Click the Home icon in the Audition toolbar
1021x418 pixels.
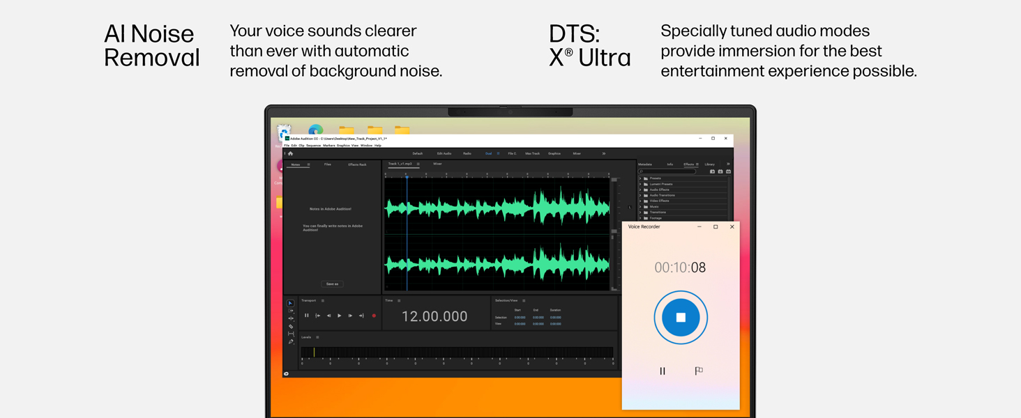(290, 153)
